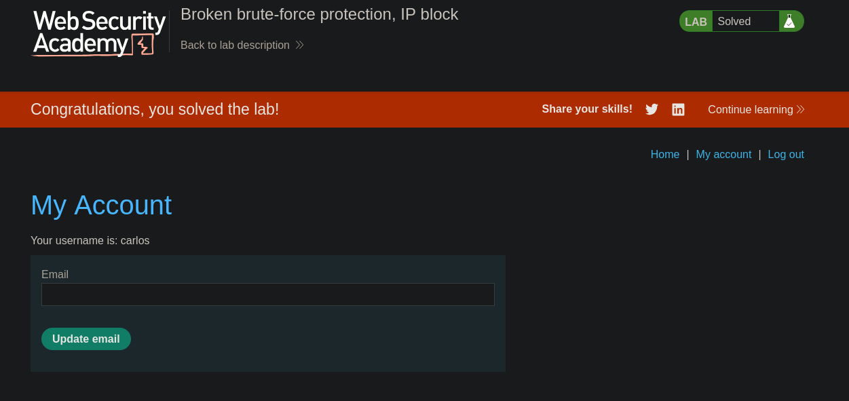Share on Twitter via the bird icon
The width and height of the screenshot is (849, 401).
click(652, 109)
